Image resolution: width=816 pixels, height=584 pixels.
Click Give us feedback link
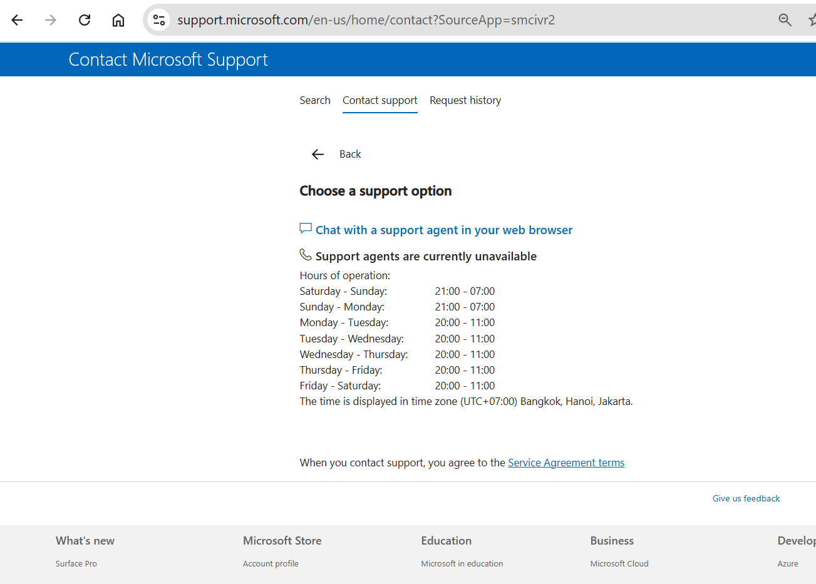(x=745, y=498)
